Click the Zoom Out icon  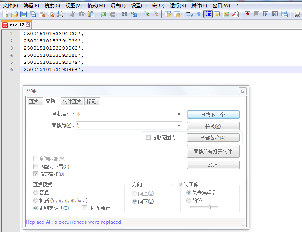tap(156, 14)
